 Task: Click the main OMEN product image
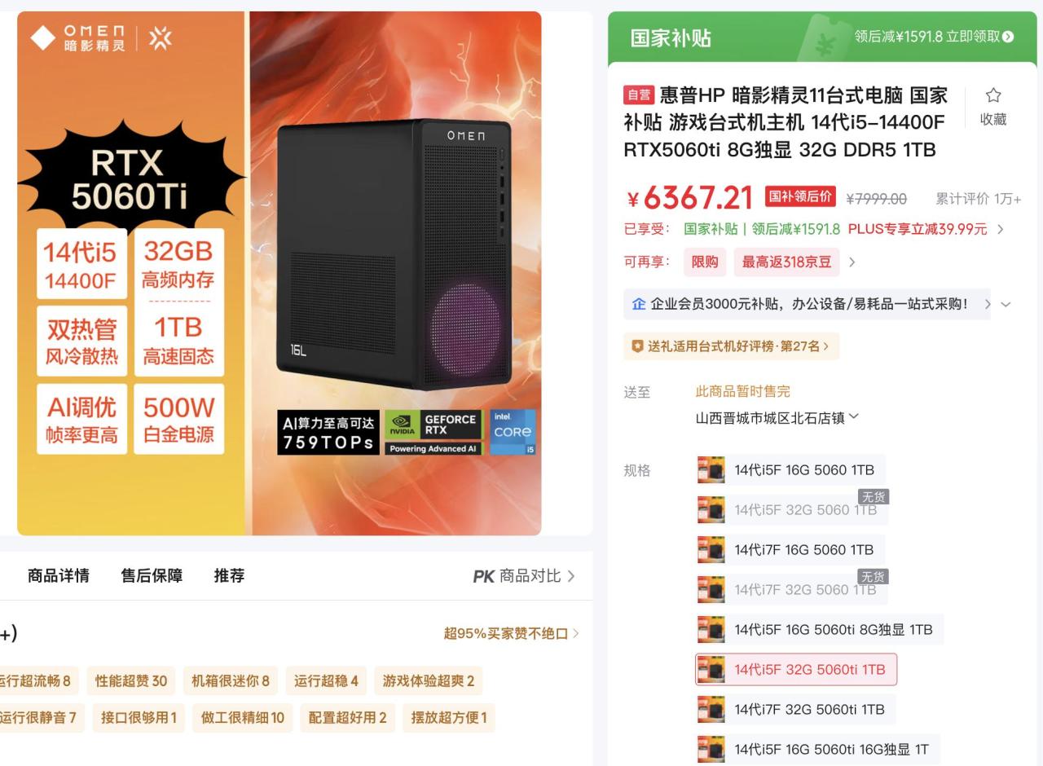tap(279, 273)
